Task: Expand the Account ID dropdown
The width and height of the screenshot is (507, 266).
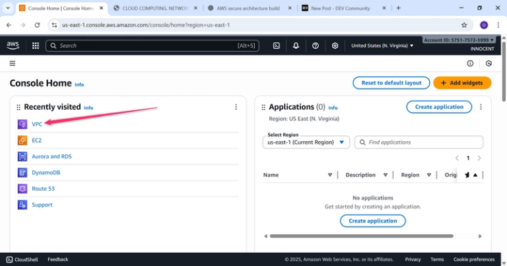Action: [x=459, y=40]
